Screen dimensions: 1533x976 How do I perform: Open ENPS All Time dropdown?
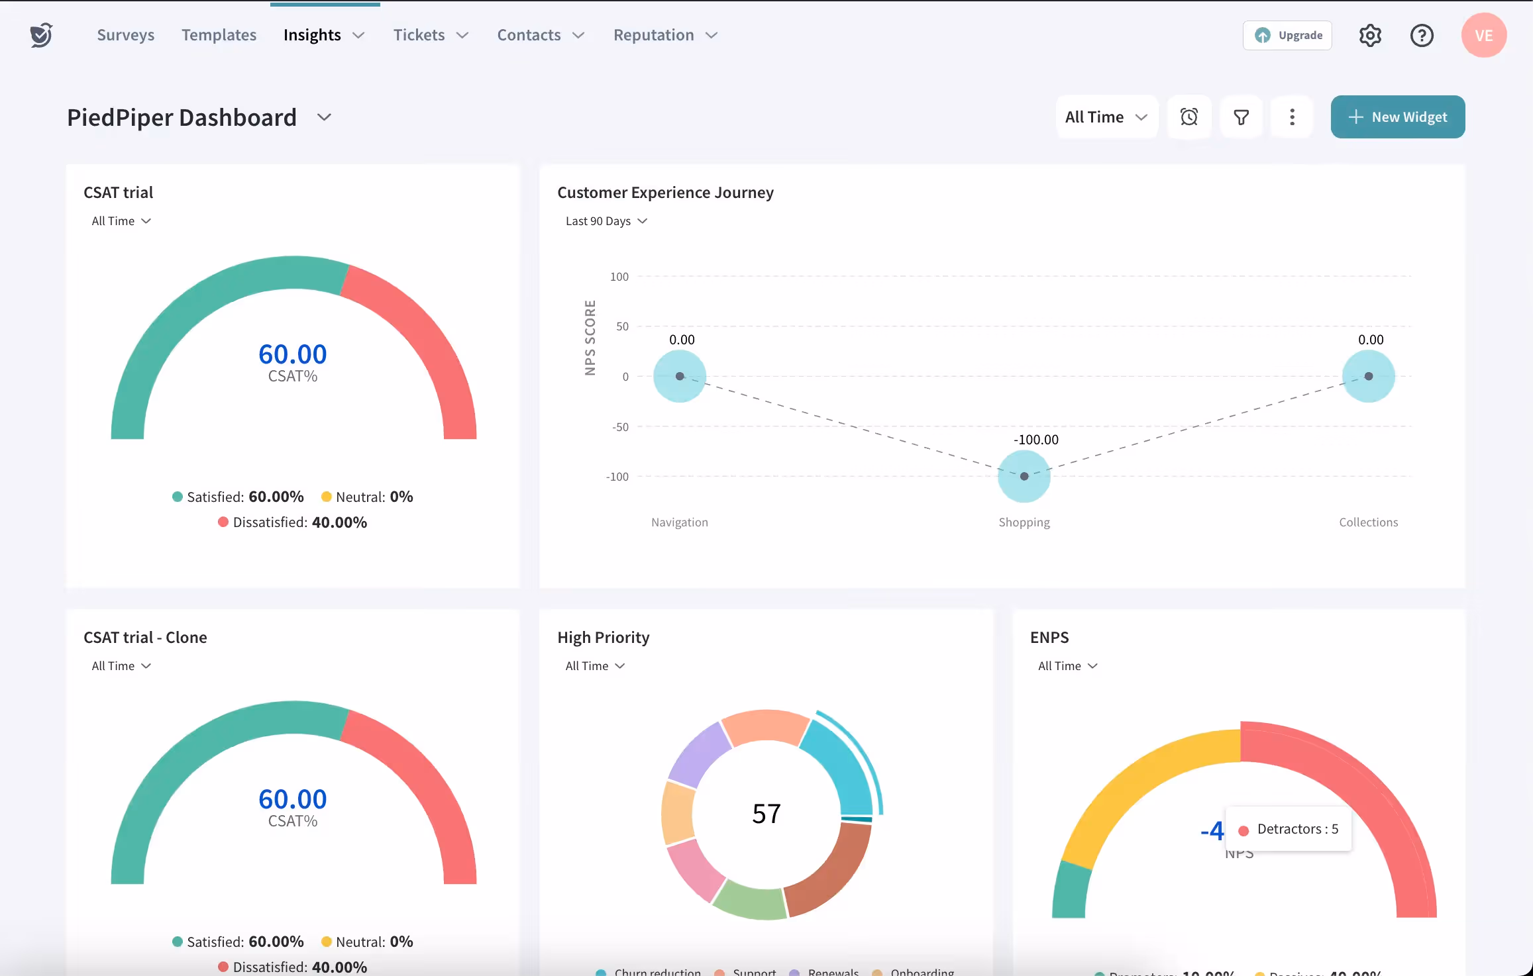[x=1067, y=666]
